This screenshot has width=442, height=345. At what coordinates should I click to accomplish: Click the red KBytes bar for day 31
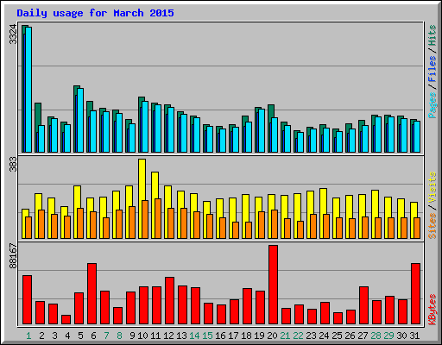(x=415, y=293)
